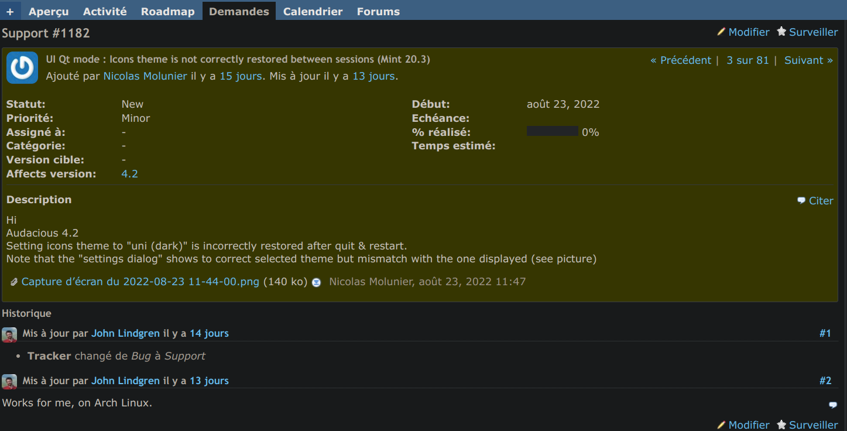Open the '3 sur 81' position link
The height and width of the screenshot is (431, 847).
[x=747, y=60]
